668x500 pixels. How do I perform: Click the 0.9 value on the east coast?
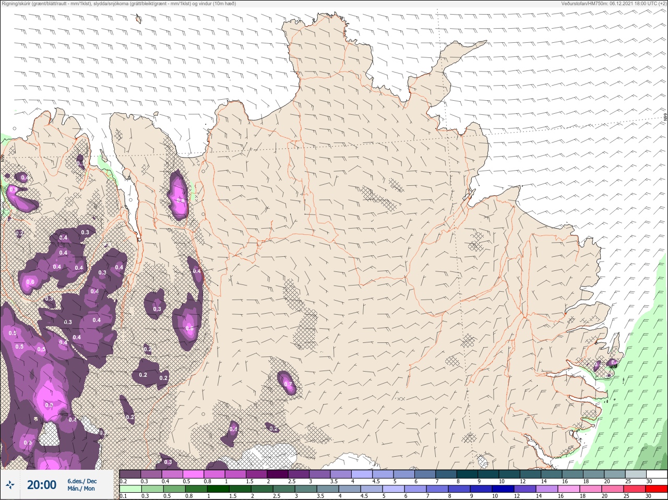614,366
